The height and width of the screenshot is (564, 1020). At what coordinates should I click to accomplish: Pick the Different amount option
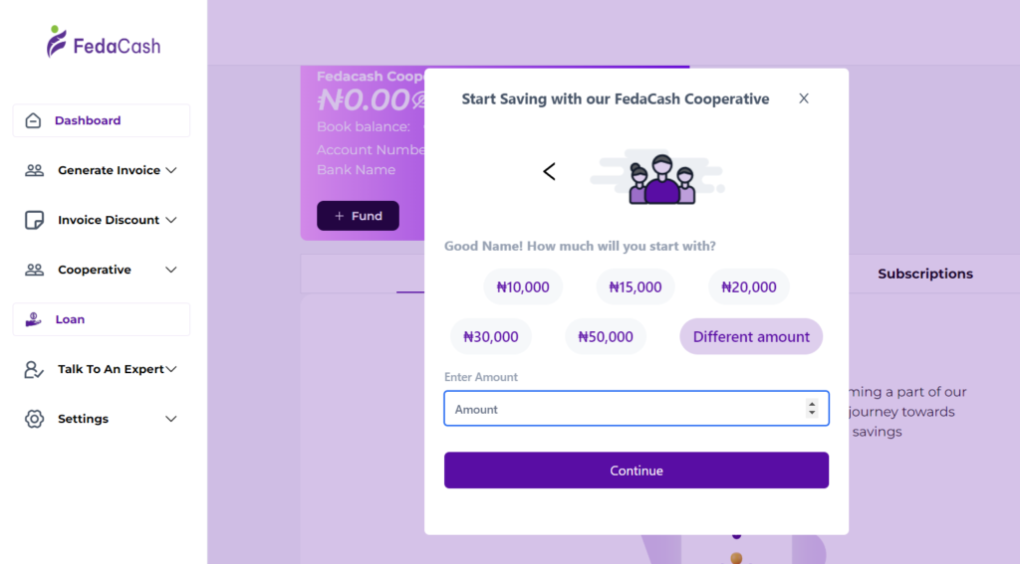(751, 337)
